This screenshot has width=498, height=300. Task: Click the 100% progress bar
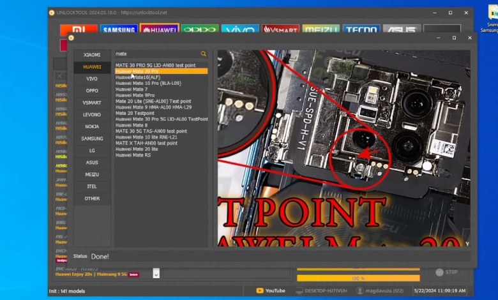[358, 278]
